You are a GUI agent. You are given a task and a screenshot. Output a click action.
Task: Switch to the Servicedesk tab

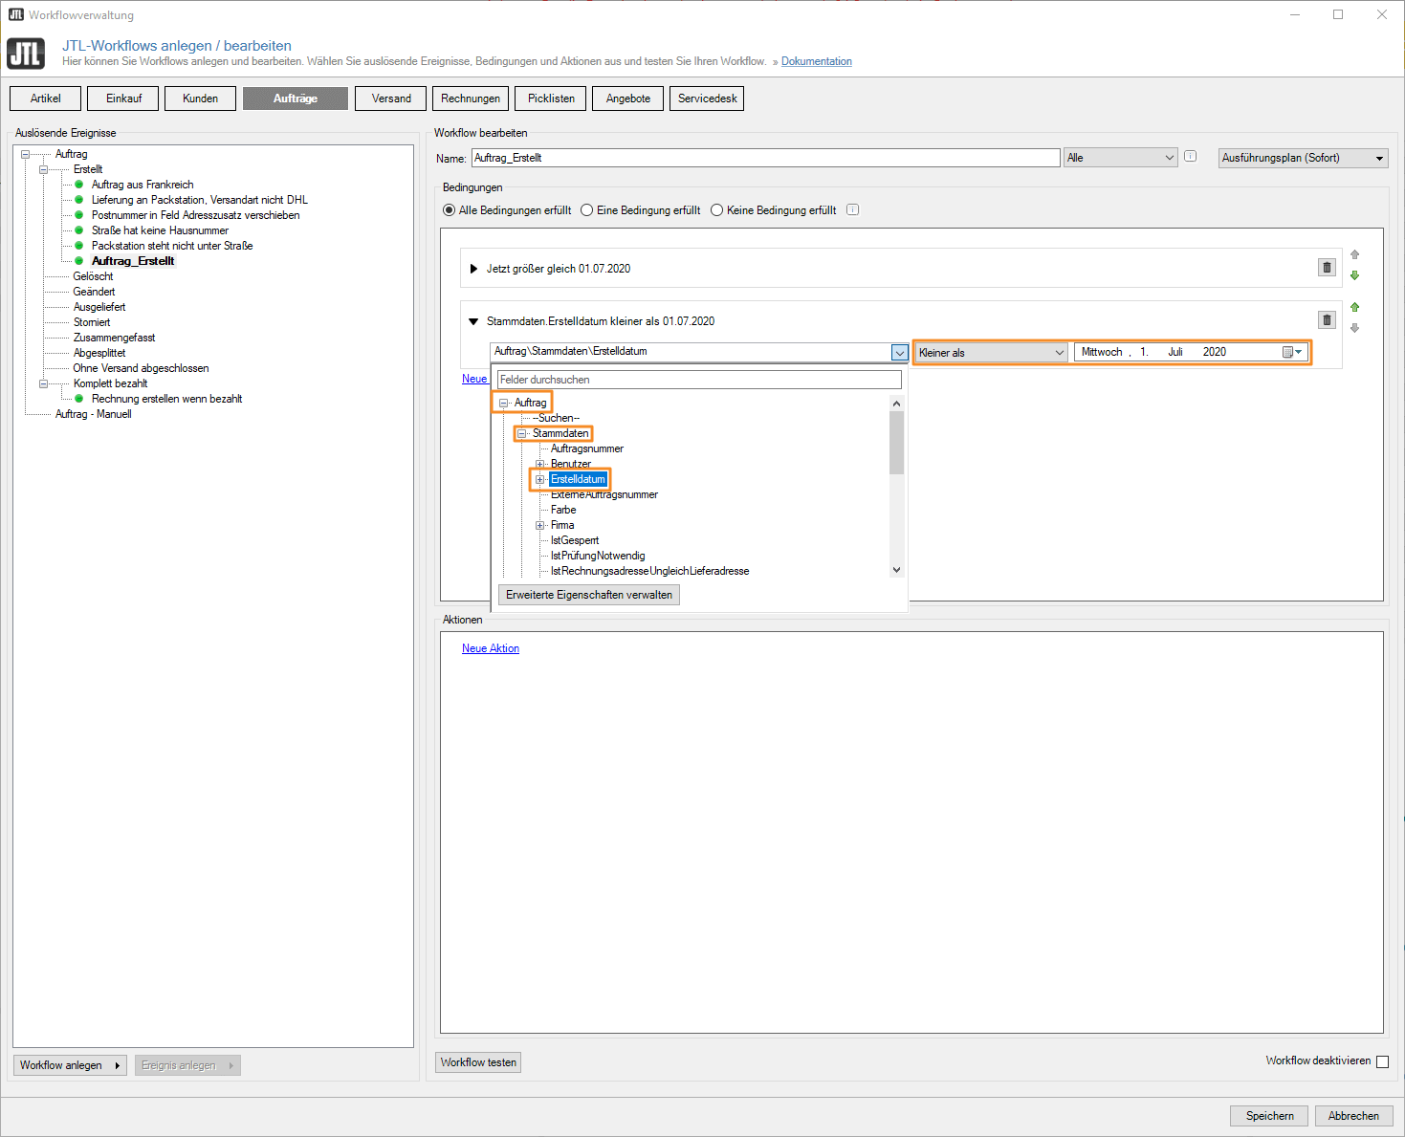tap(707, 98)
